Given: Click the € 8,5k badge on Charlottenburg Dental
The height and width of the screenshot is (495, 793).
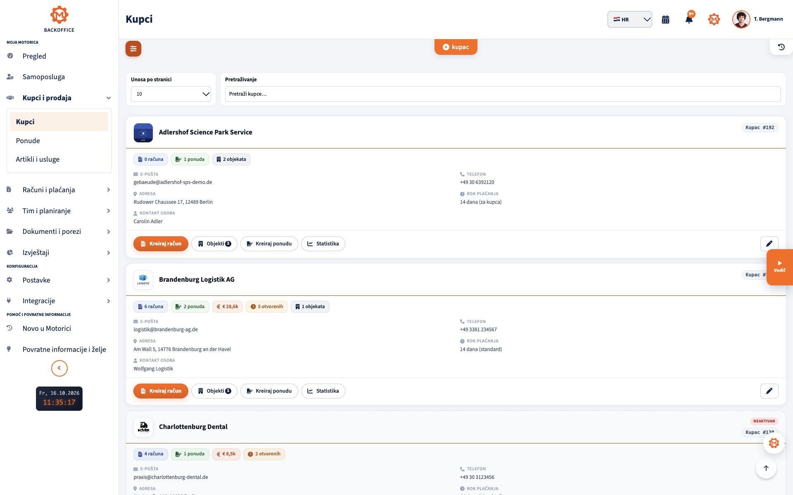Looking at the screenshot, I should 226,454.
